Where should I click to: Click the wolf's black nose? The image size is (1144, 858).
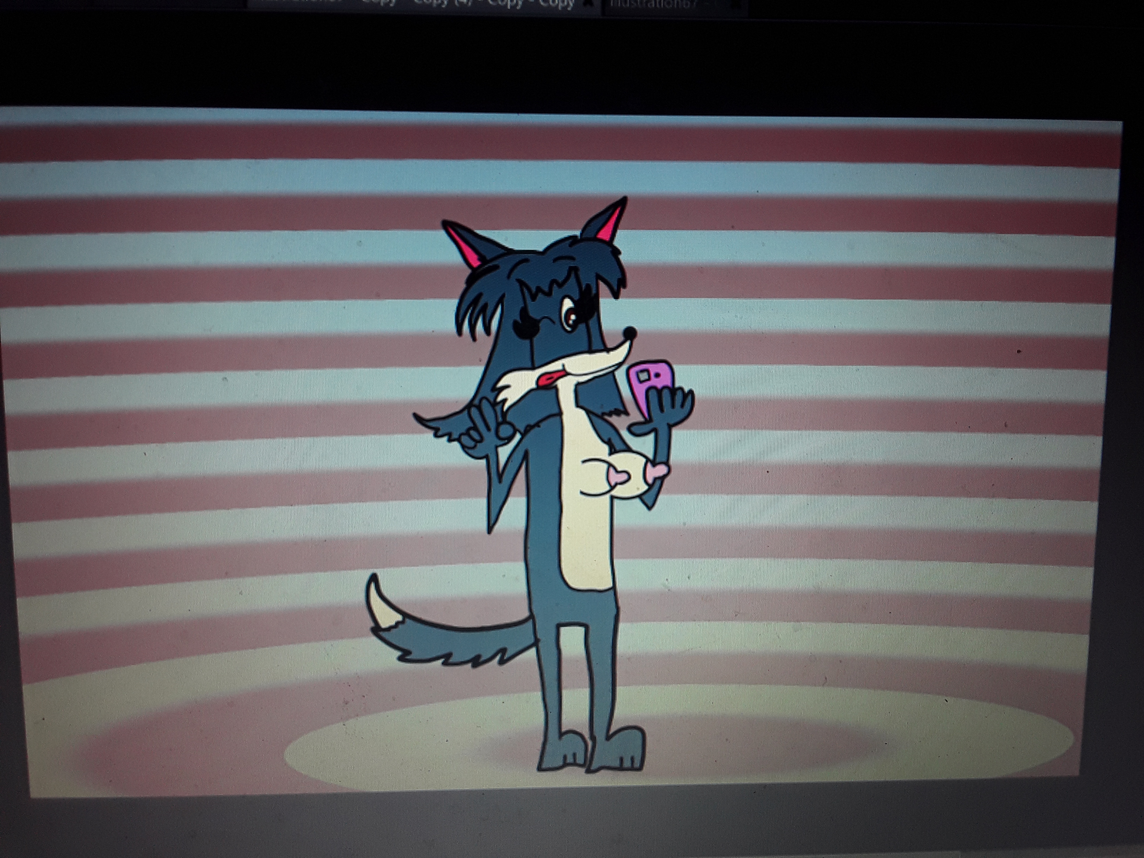[629, 333]
